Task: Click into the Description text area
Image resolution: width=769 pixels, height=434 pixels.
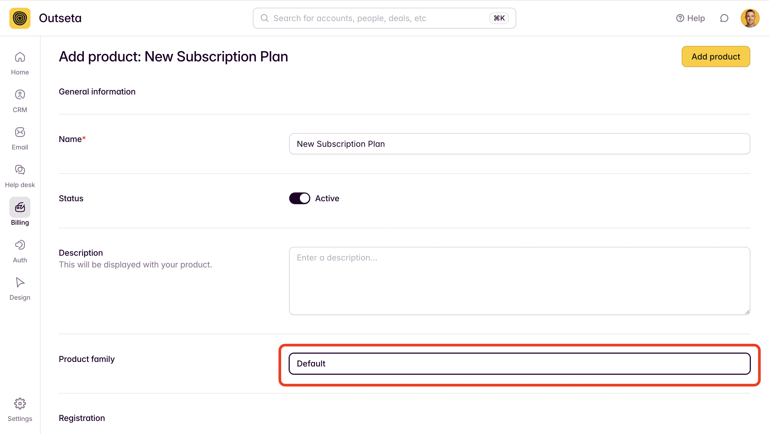Action: 519,281
